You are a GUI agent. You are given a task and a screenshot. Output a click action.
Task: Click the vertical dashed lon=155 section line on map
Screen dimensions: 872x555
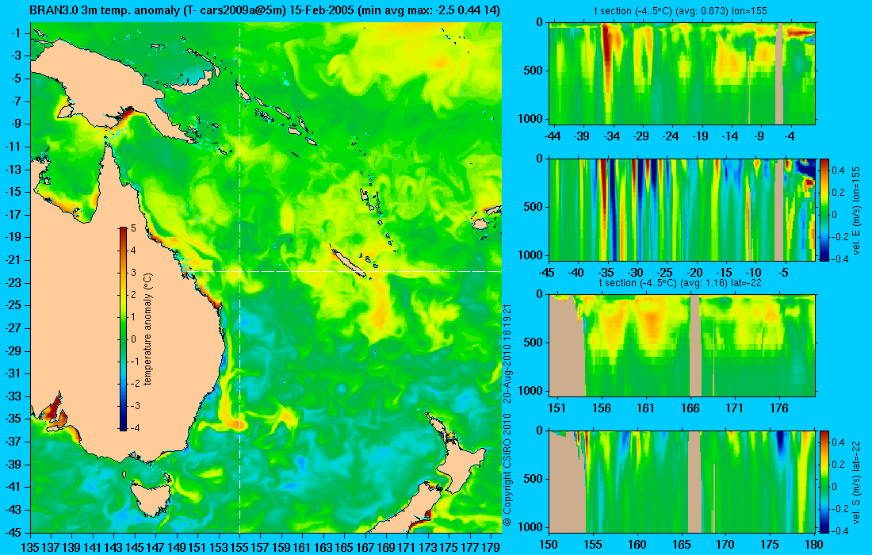coord(239,278)
